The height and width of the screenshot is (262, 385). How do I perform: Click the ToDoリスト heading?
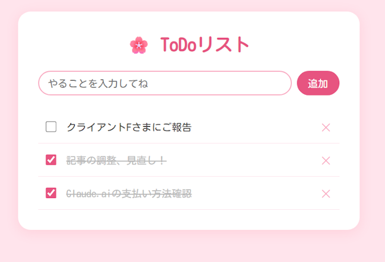(205, 45)
